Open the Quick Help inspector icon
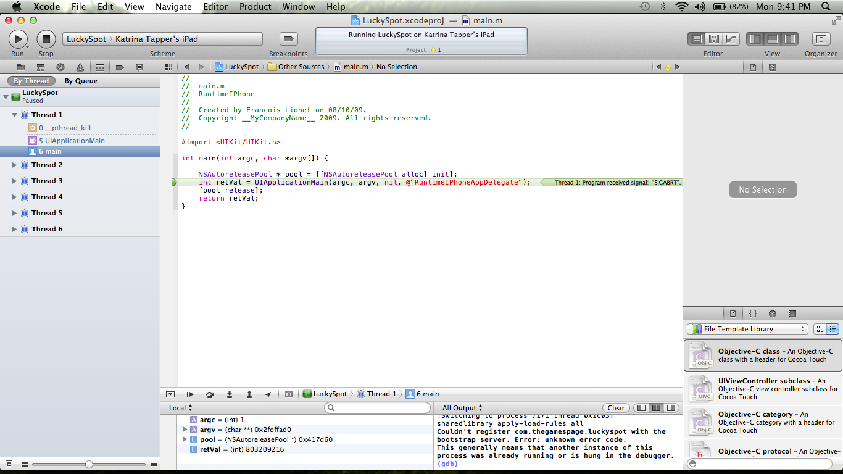Screen dimensions: 843x474 click(x=773, y=67)
